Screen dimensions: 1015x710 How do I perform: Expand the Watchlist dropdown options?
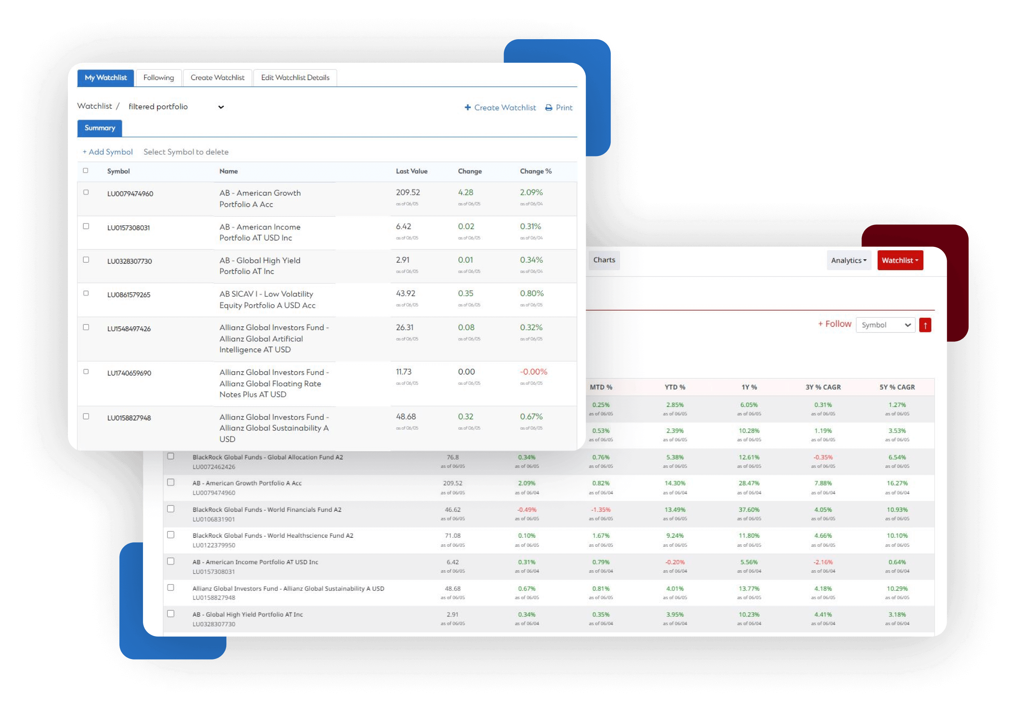pos(900,260)
